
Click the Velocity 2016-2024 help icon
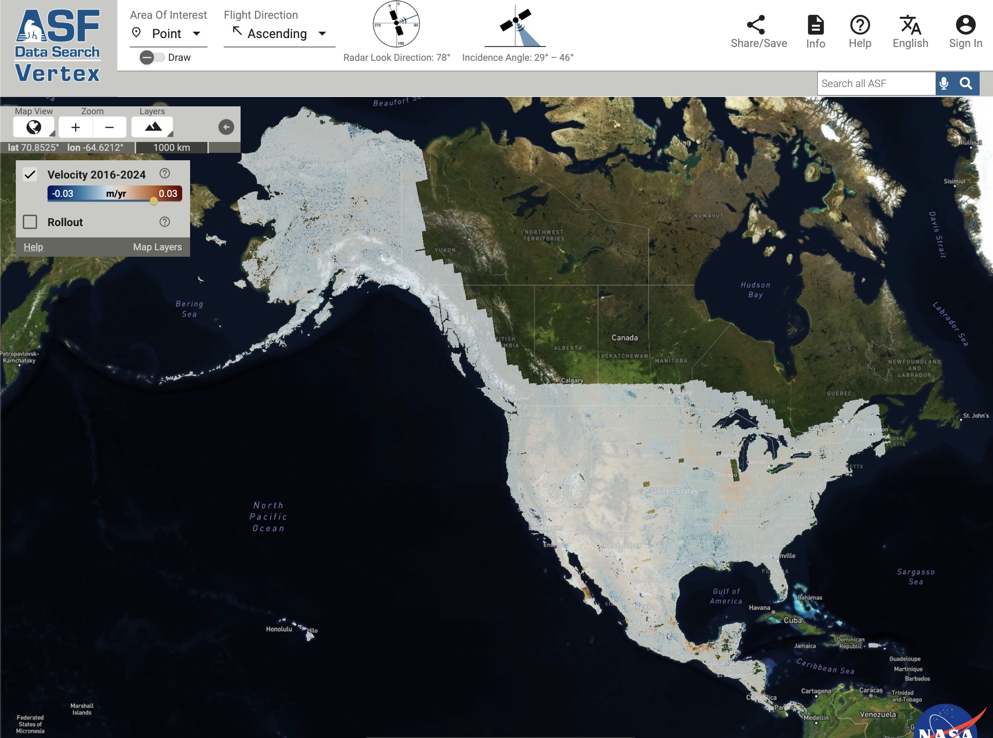pos(165,174)
